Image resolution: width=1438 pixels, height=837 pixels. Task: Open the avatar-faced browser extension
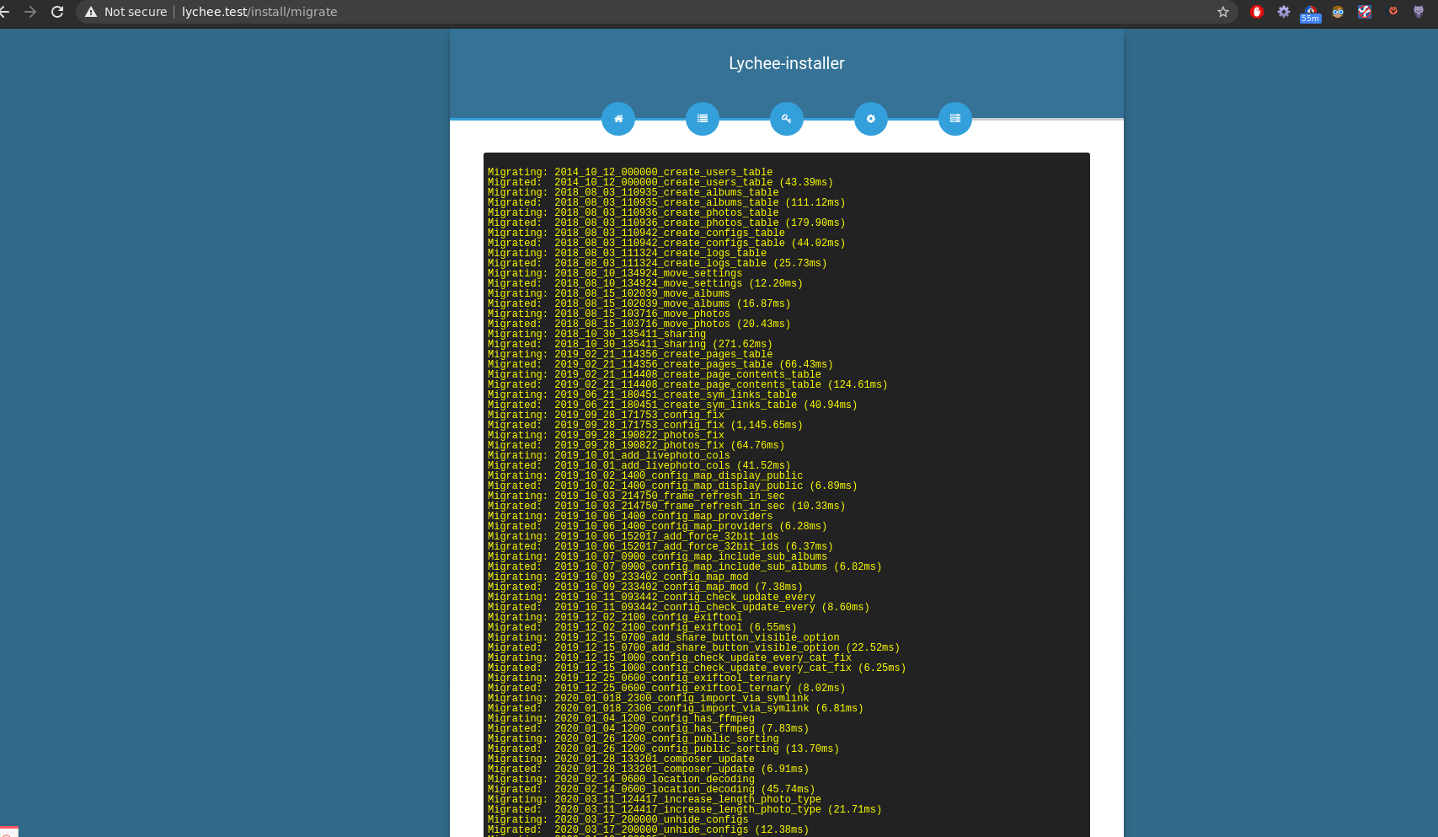pos(1338,12)
